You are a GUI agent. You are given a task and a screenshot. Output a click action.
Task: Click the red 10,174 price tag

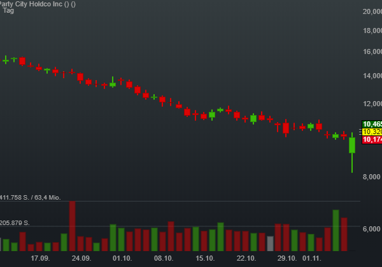coord(372,140)
